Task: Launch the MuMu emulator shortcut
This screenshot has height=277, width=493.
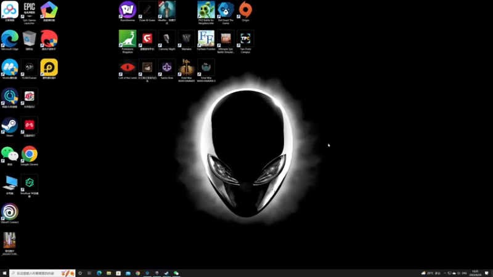Action: 10,68
